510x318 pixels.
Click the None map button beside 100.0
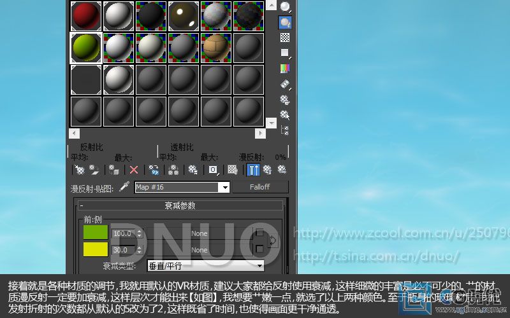tap(199, 233)
